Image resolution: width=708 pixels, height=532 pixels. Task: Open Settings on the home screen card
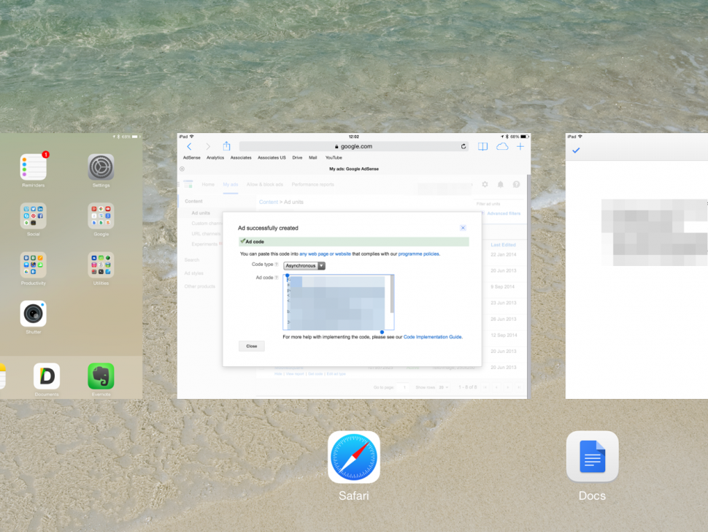pyautogui.click(x=101, y=167)
